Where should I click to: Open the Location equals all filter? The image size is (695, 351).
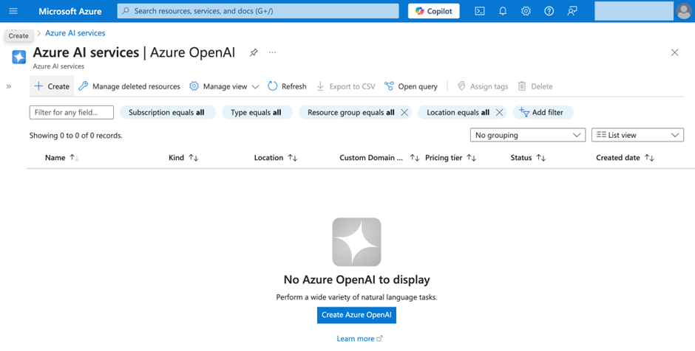458,112
